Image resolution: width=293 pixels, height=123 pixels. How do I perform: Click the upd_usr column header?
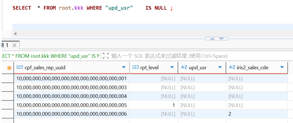[202, 68]
